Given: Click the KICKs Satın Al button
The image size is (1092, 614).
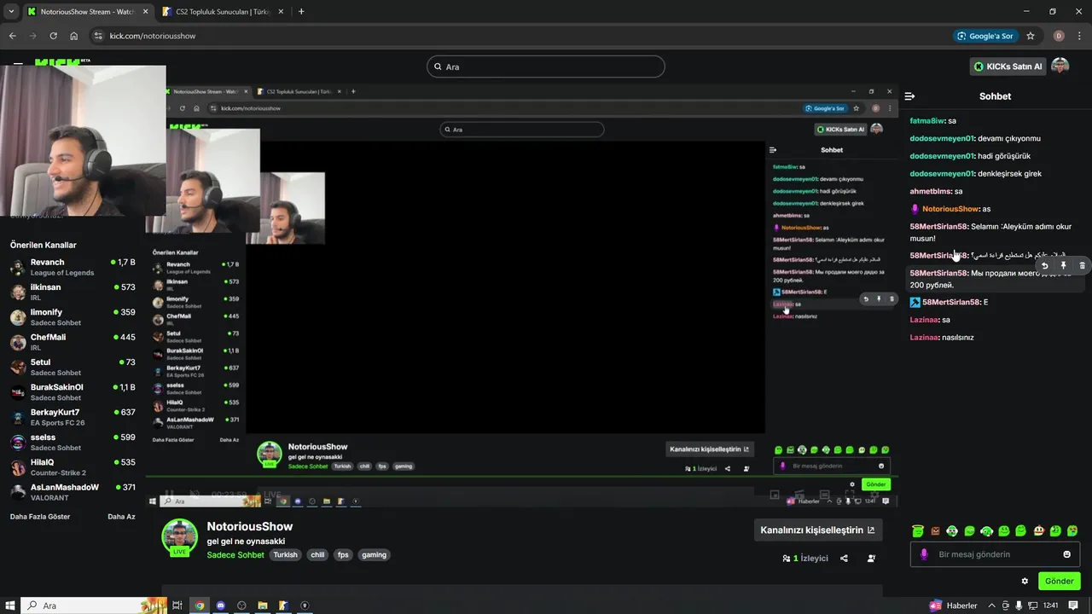Looking at the screenshot, I should (x=1008, y=67).
